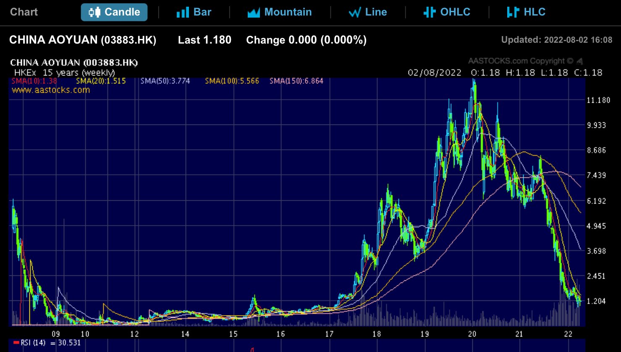Click the "Change 0.000 (0.000%)" value
Screen dimensions: 621x352
coord(306,40)
